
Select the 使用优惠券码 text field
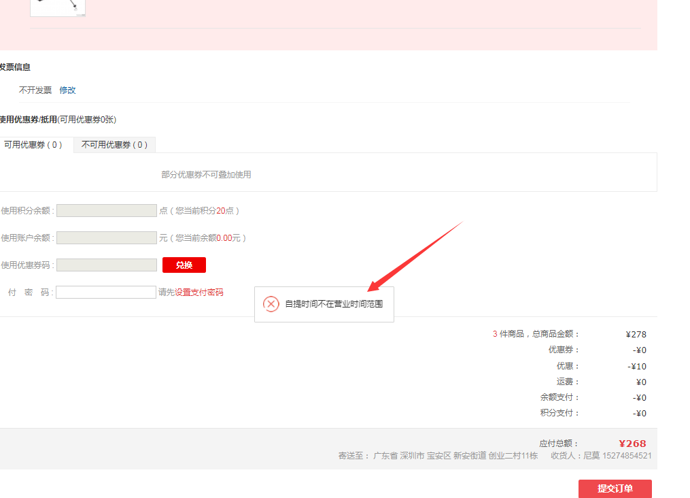tap(107, 265)
